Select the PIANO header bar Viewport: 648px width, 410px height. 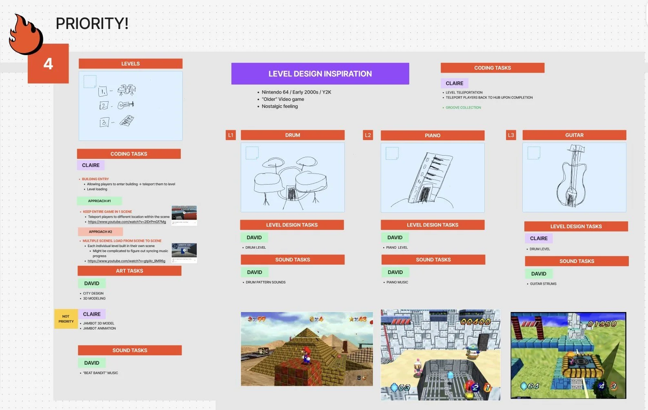click(x=433, y=136)
